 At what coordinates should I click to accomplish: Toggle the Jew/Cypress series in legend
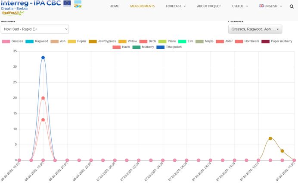(x=102, y=41)
